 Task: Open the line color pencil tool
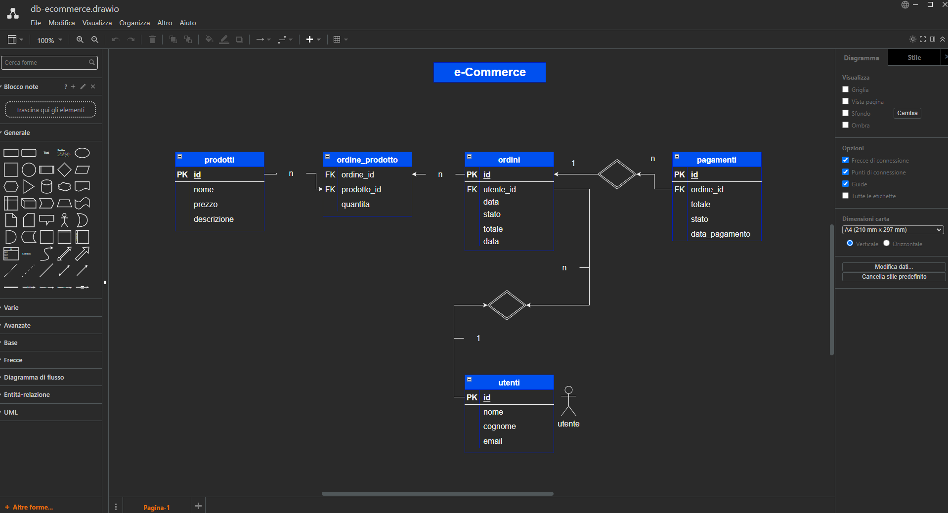(x=224, y=40)
